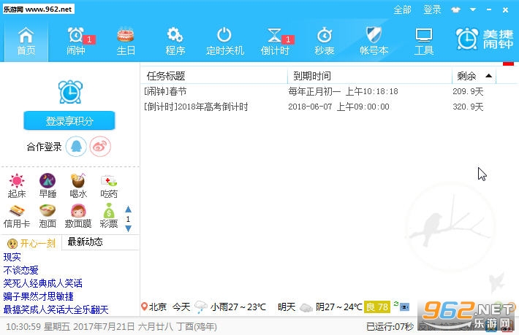Click the 登录享积分 button
The width and height of the screenshot is (519, 335).
pyautogui.click(x=69, y=120)
